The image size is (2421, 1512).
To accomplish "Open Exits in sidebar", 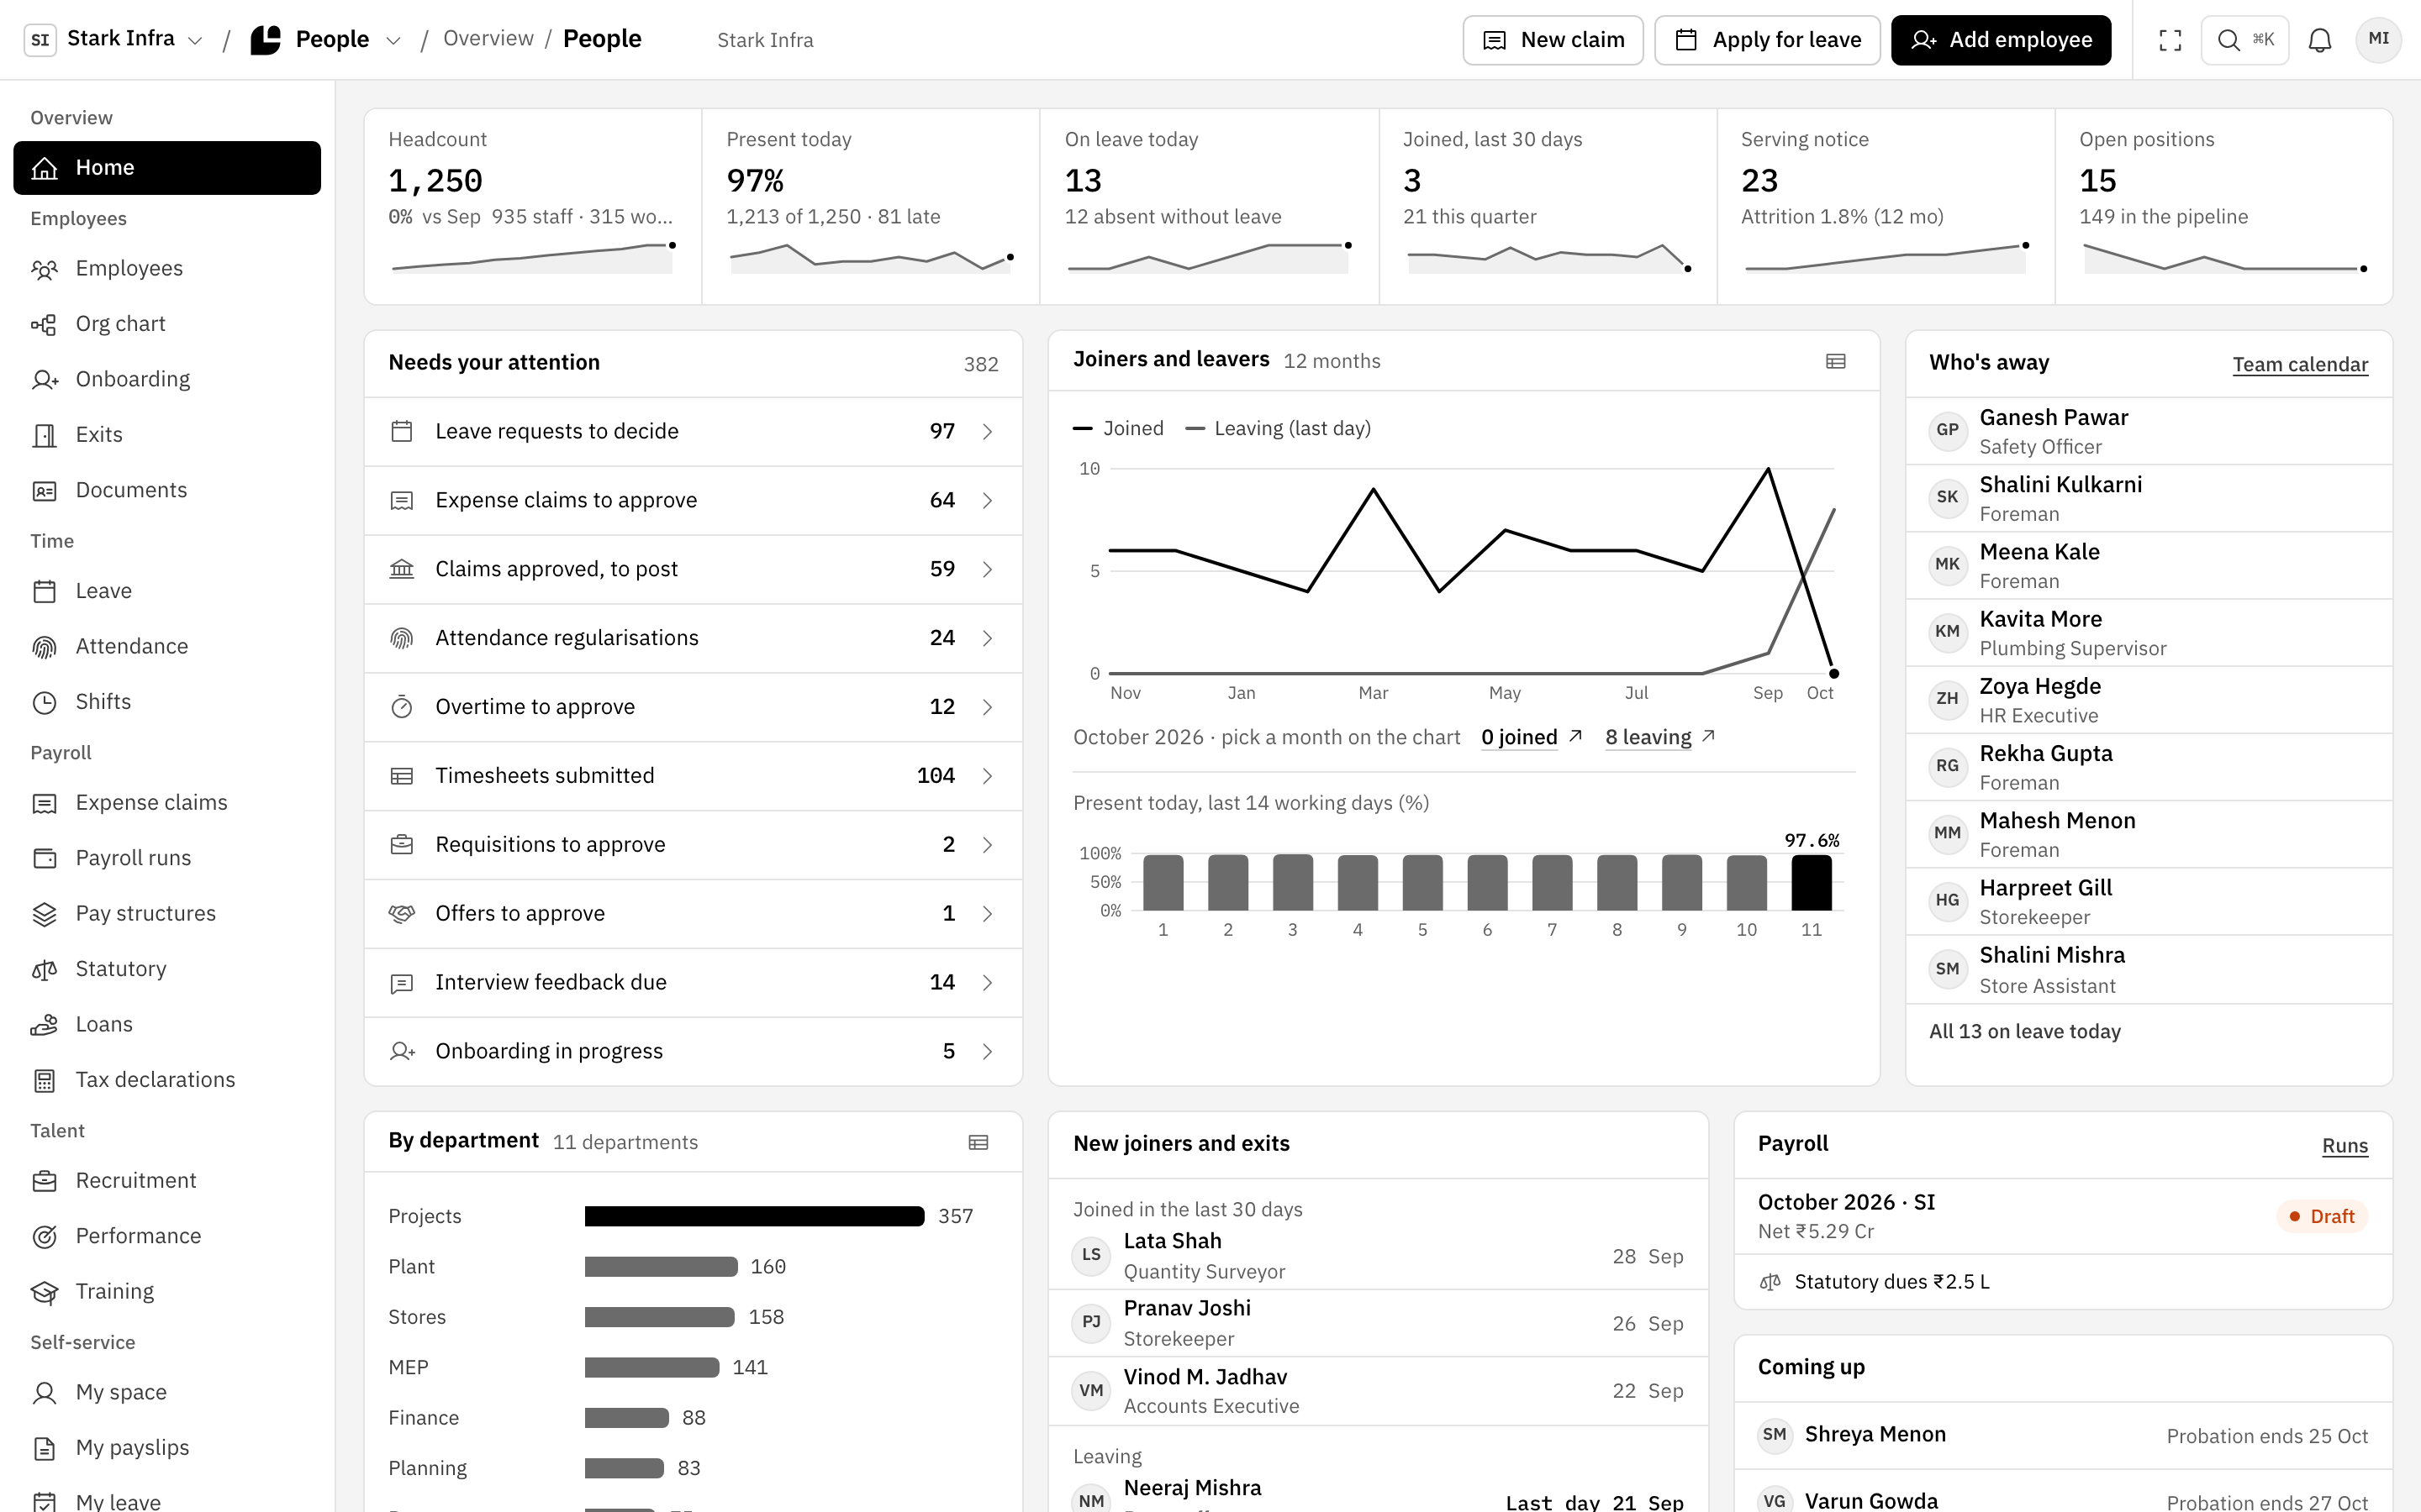I will [x=167, y=435].
